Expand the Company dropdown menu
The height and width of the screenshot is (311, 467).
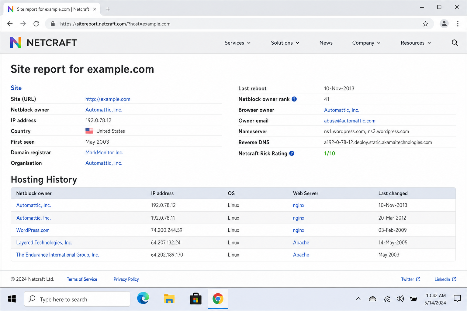point(366,43)
